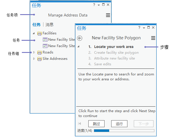Click the help question mark in front pane
This screenshot has width=170, height=139.
(139, 27)
